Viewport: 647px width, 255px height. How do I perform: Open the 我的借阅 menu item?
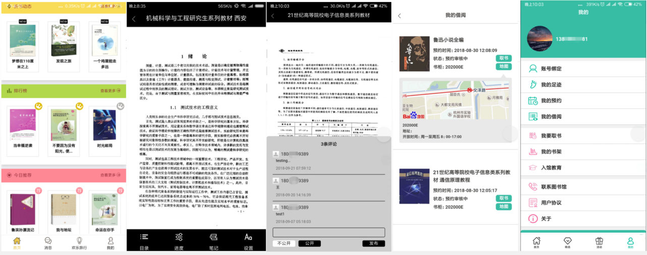[551, 116]
